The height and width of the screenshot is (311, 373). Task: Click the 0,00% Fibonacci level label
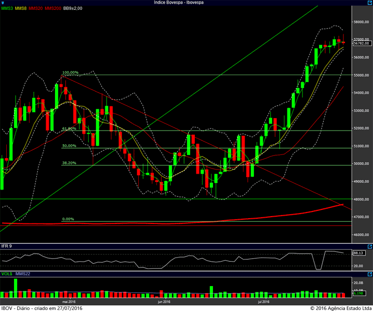(68, 219)
